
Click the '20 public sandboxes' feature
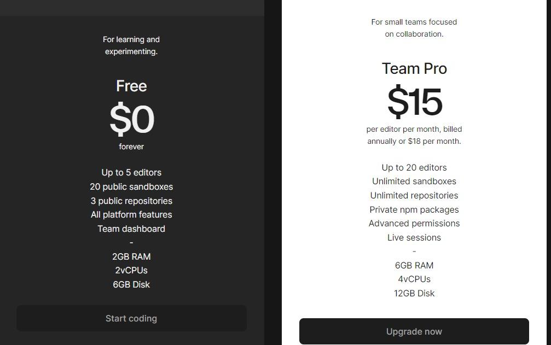tap(131, 186)
